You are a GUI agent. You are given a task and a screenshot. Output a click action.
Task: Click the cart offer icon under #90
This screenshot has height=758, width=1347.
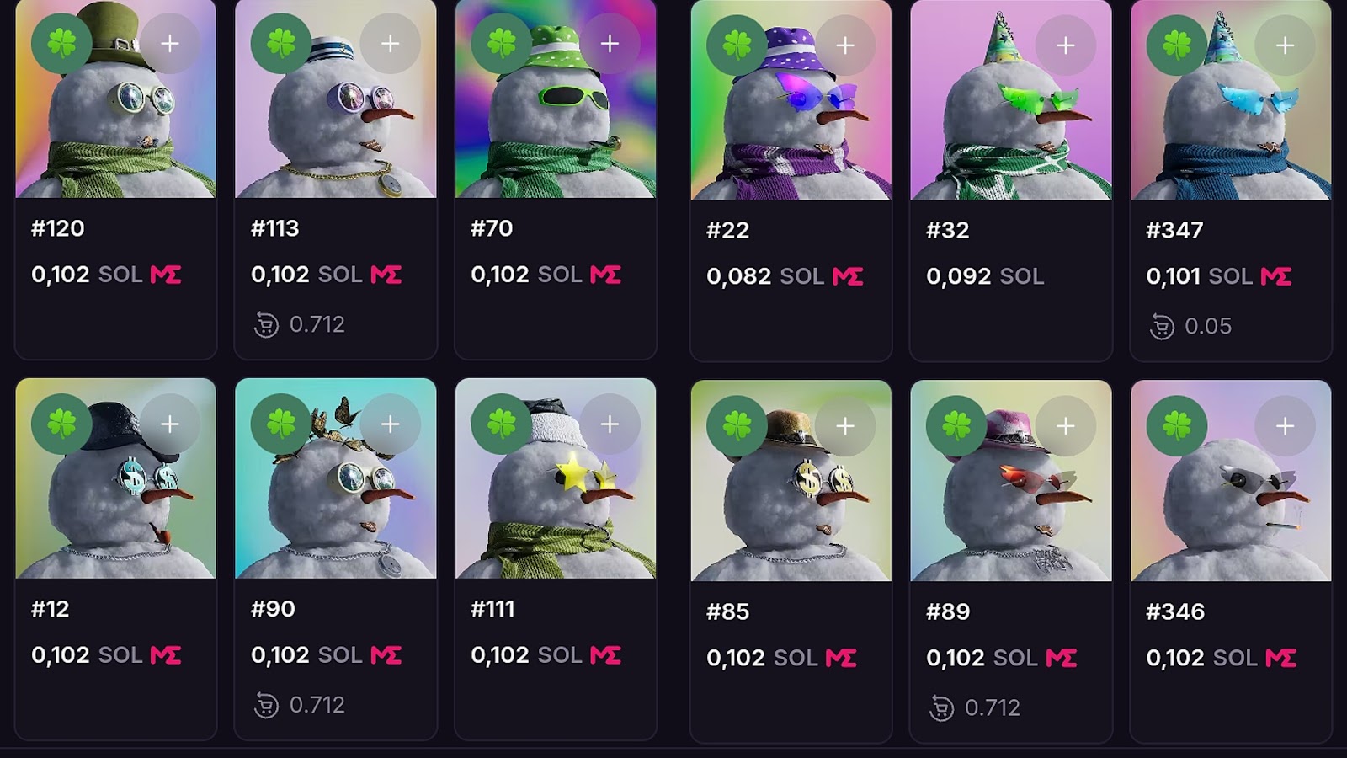point(266,705)
